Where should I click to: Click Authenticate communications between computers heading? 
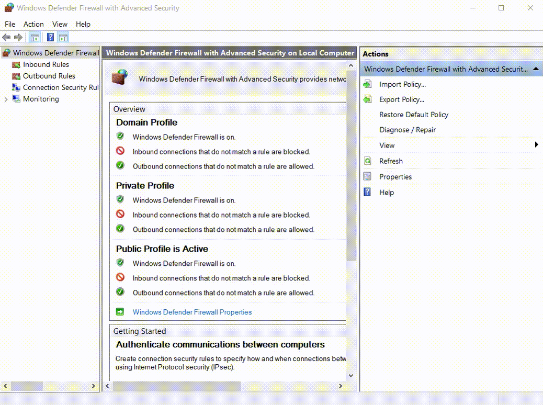(220, 345)
